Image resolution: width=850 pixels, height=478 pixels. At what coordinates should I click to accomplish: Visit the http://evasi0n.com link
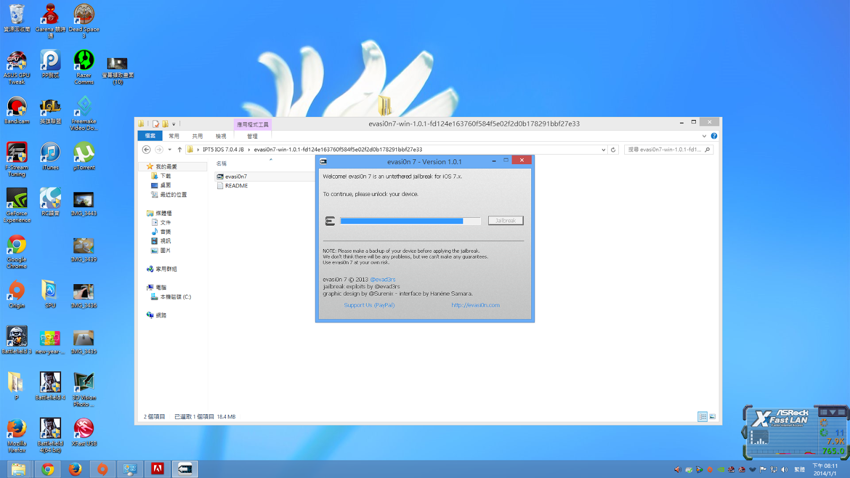coord(475,305)
